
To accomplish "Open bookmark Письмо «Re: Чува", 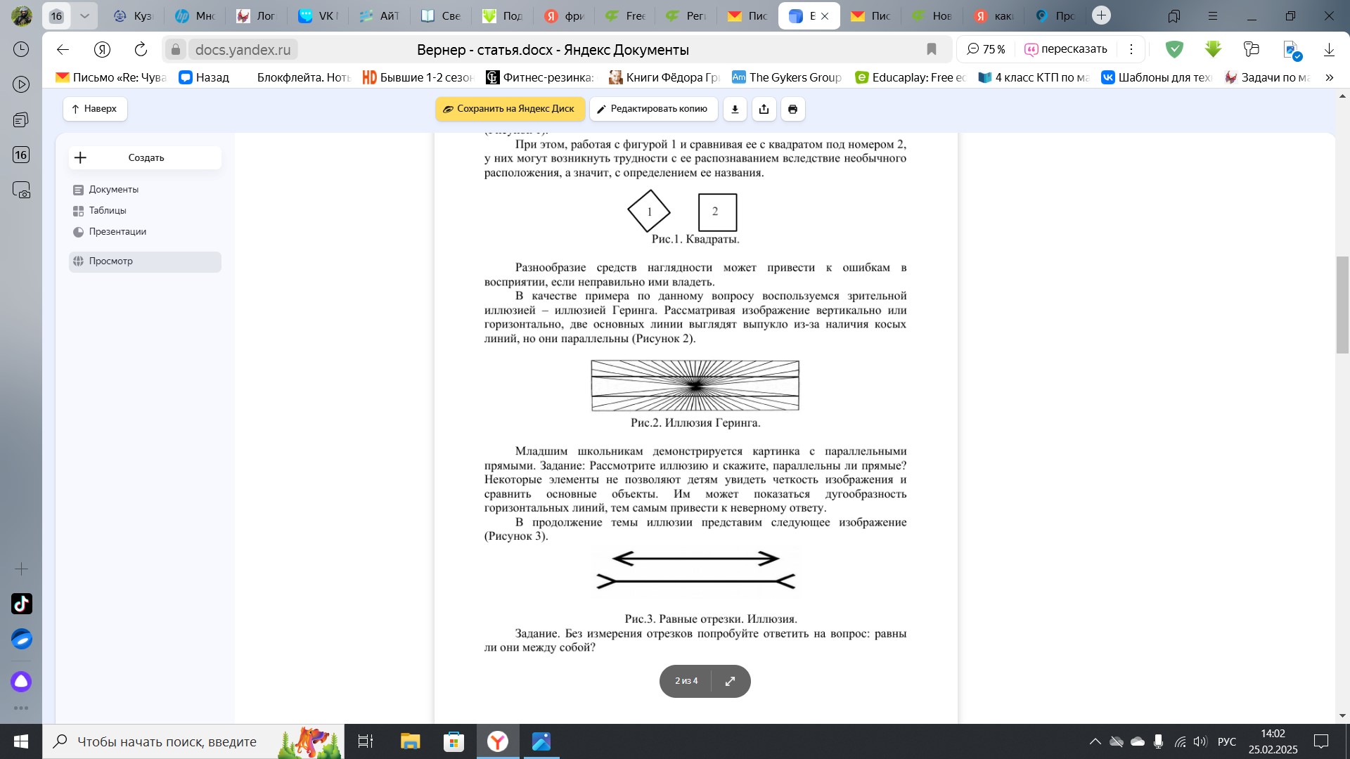I will 111,77.
